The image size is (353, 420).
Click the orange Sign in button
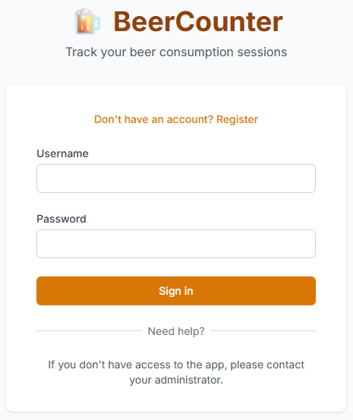click(x=176, y=291)
